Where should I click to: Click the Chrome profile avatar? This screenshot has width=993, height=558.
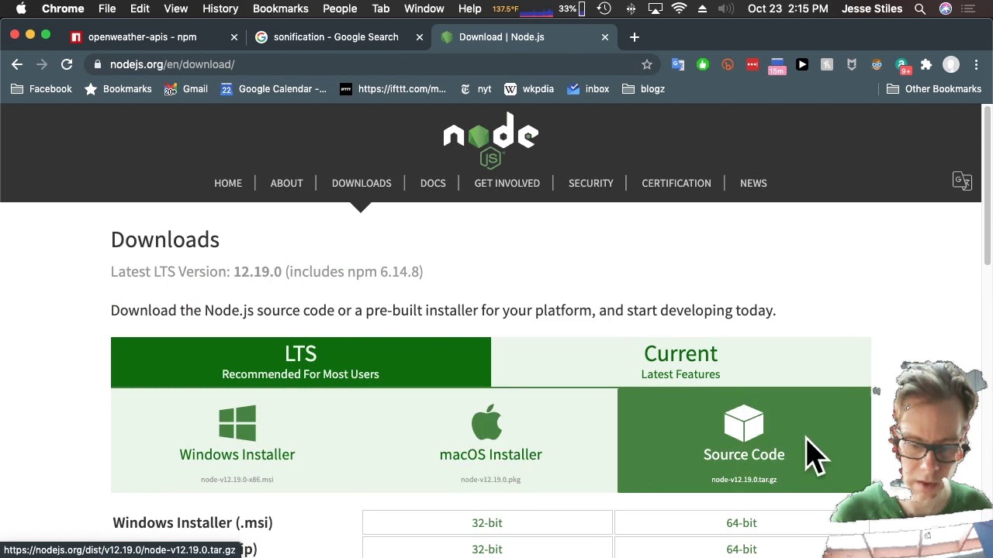point(951,64)
